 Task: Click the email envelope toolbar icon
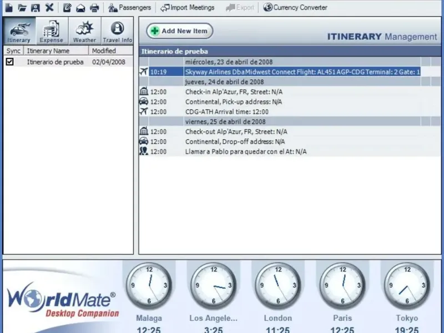(81, 8)
